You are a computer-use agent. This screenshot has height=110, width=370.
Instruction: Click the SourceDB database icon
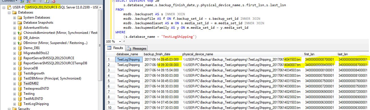tap(20, 68)
